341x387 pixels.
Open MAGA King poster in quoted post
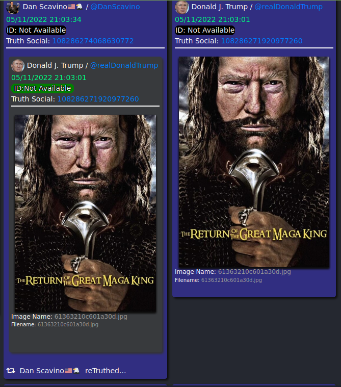coord(85,213)
